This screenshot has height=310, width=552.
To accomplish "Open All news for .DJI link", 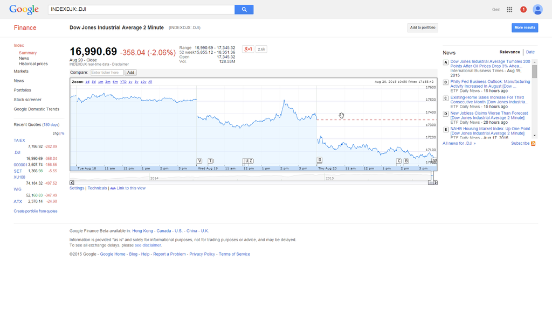I will pyautogui.click(x=459, y=143).
